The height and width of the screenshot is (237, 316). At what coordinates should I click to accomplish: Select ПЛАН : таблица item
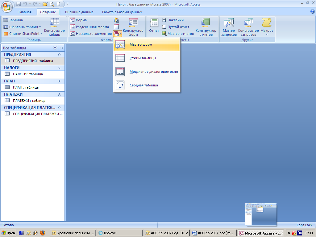33,87
